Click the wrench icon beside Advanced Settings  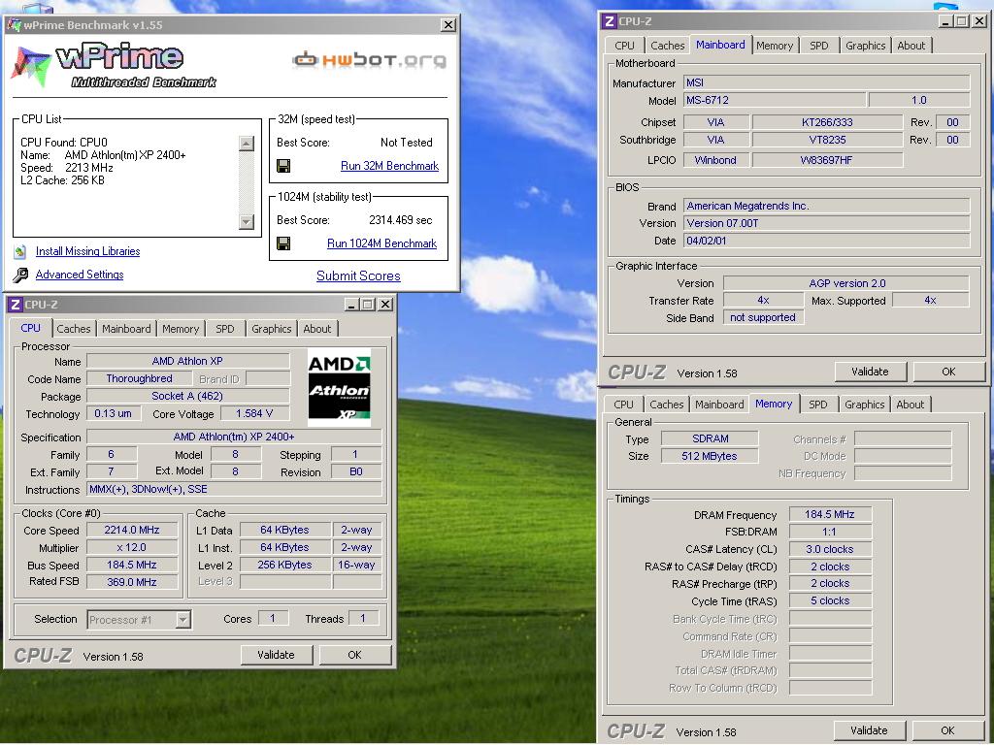coord(20,275)
